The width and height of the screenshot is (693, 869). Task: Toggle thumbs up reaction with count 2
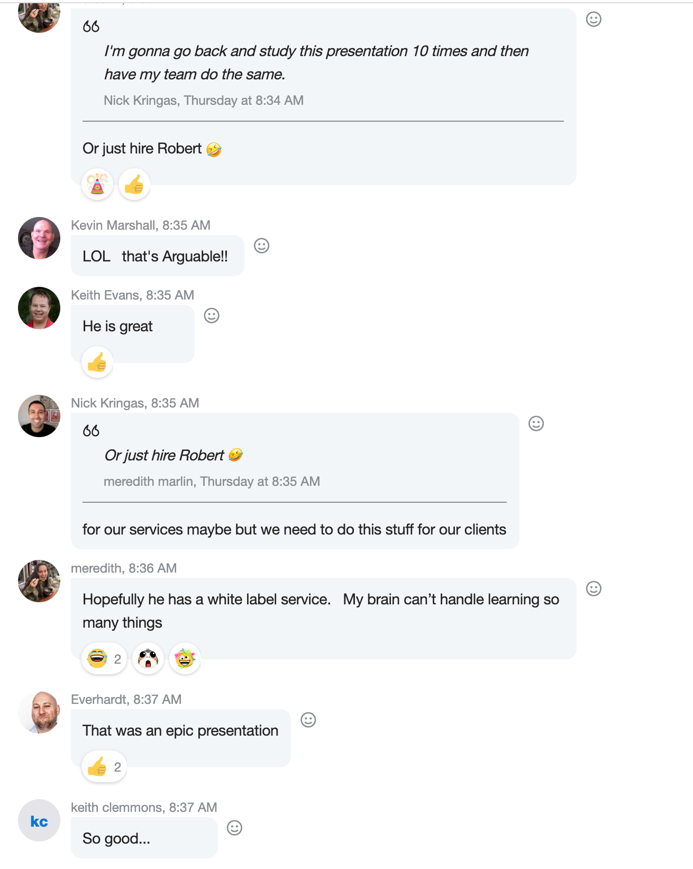(104, 767)
